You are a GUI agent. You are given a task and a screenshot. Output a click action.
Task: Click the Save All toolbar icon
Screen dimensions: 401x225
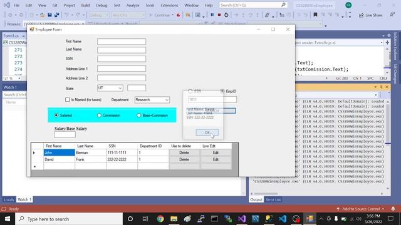56,15
